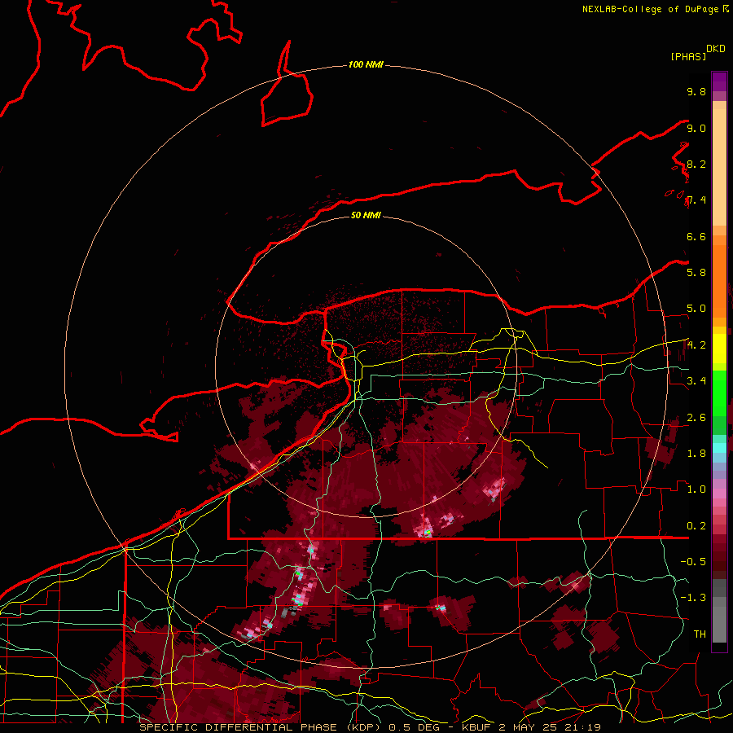Click the 5.8 value on color scale

coord(696,272)
